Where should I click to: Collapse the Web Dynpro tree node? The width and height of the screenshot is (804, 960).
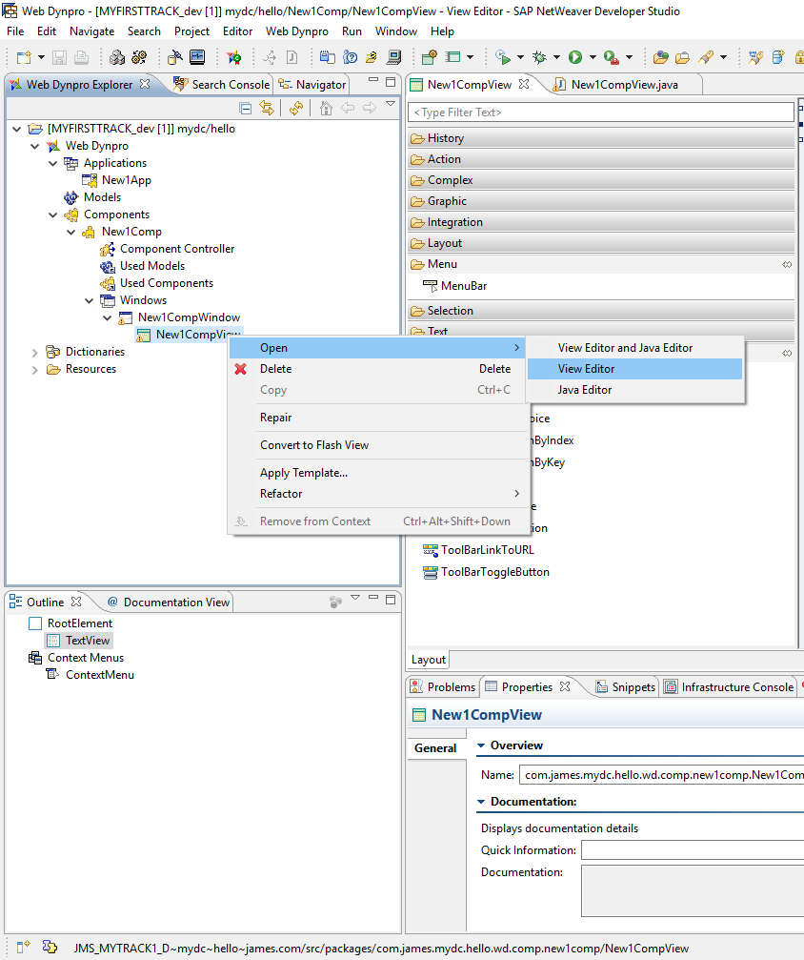[35, 146]
